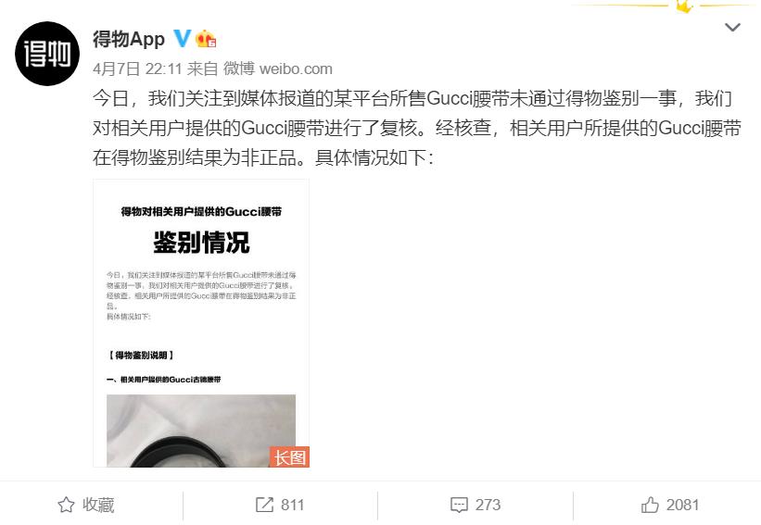Like the post with thumbs-up icon
The image size is (761, 525).
[650, 505]
